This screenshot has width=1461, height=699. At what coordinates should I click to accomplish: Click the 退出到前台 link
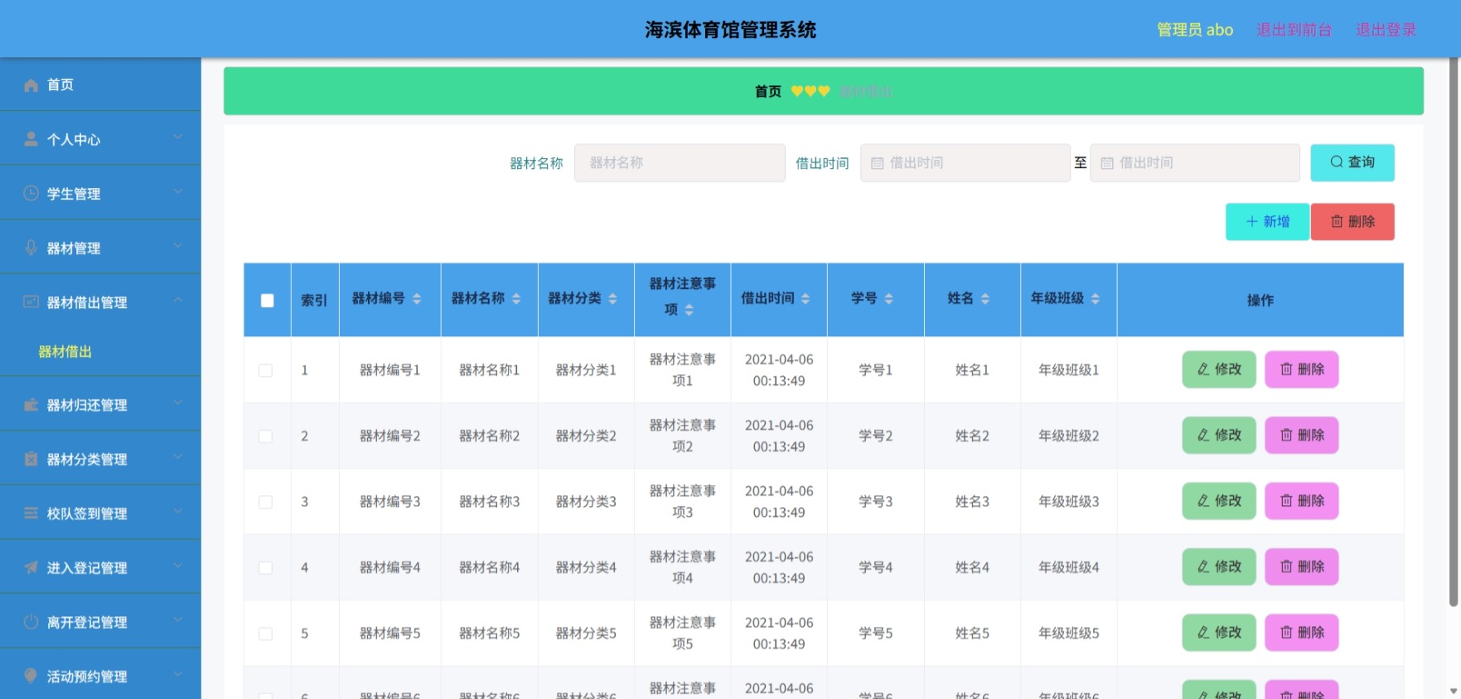tap(1294, 30)
